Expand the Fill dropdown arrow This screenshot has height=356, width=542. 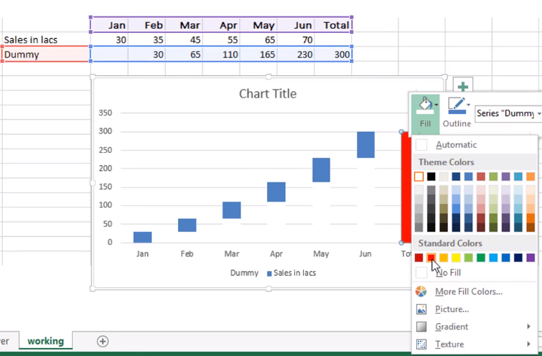[x=436, y=105]
